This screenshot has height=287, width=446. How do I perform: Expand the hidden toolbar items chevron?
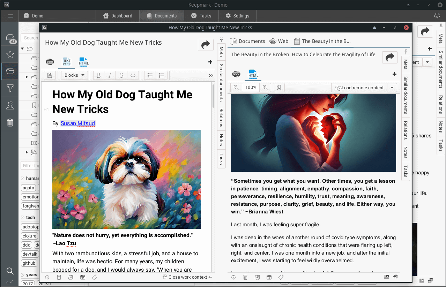coord(211,75)
